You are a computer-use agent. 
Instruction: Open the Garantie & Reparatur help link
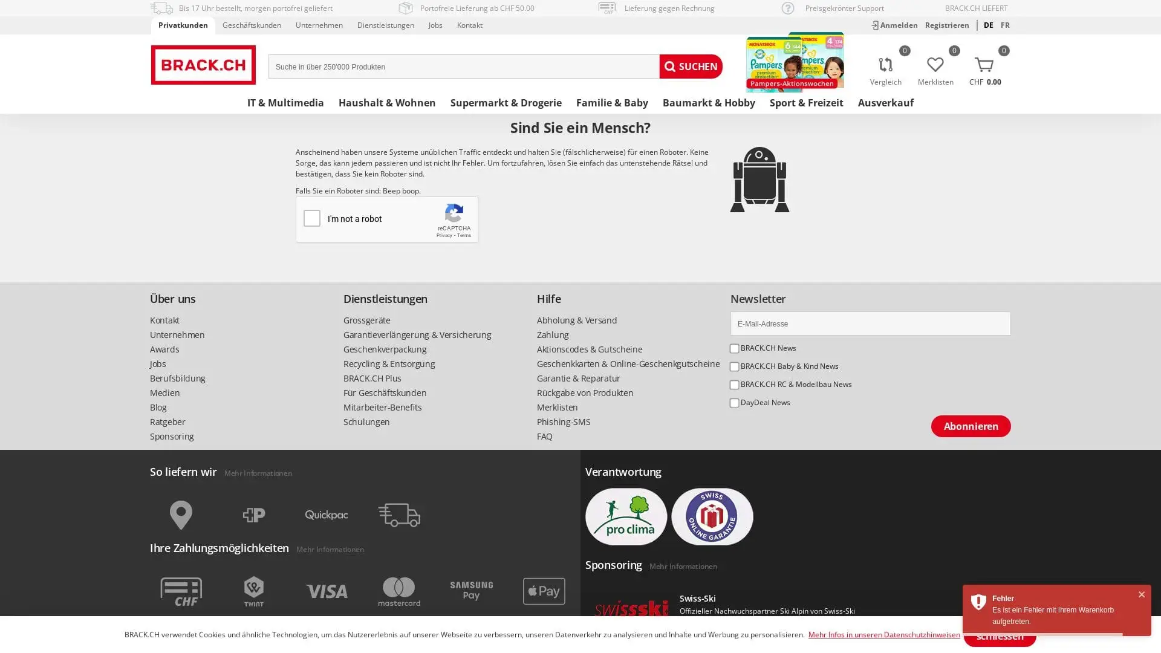[x=579, y=378]
